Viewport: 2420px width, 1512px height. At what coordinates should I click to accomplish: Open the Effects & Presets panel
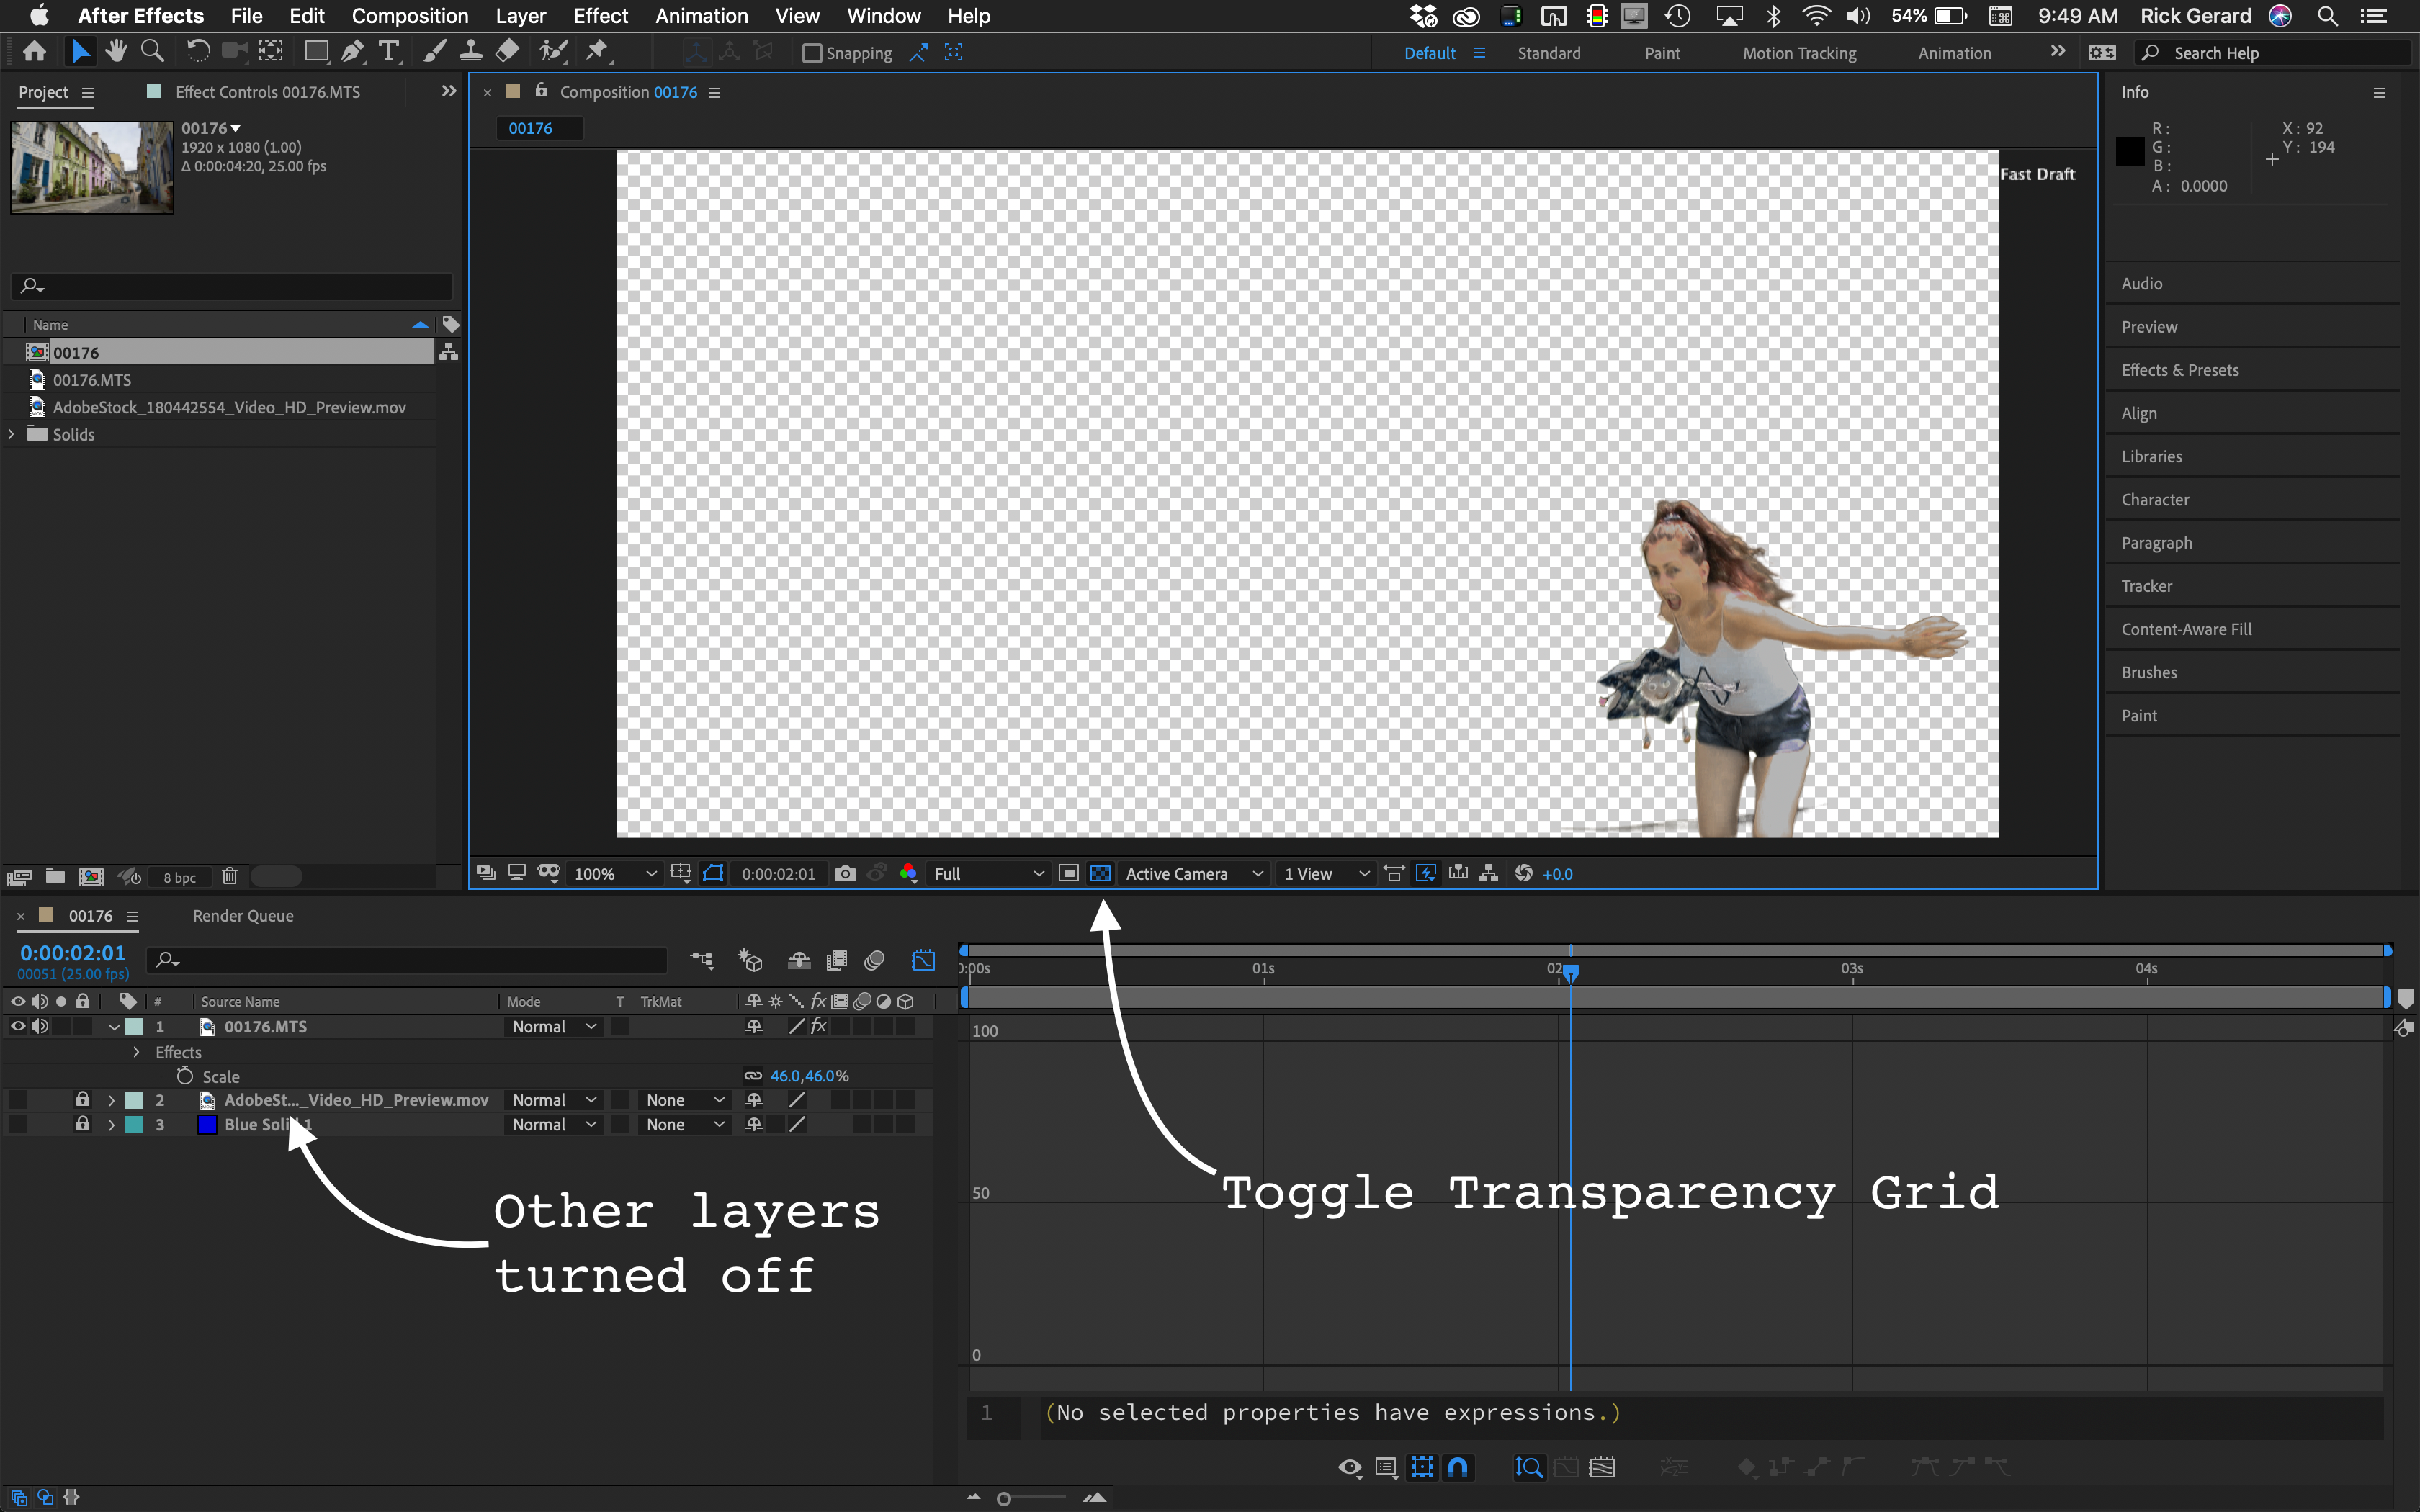coord(2180,369)
